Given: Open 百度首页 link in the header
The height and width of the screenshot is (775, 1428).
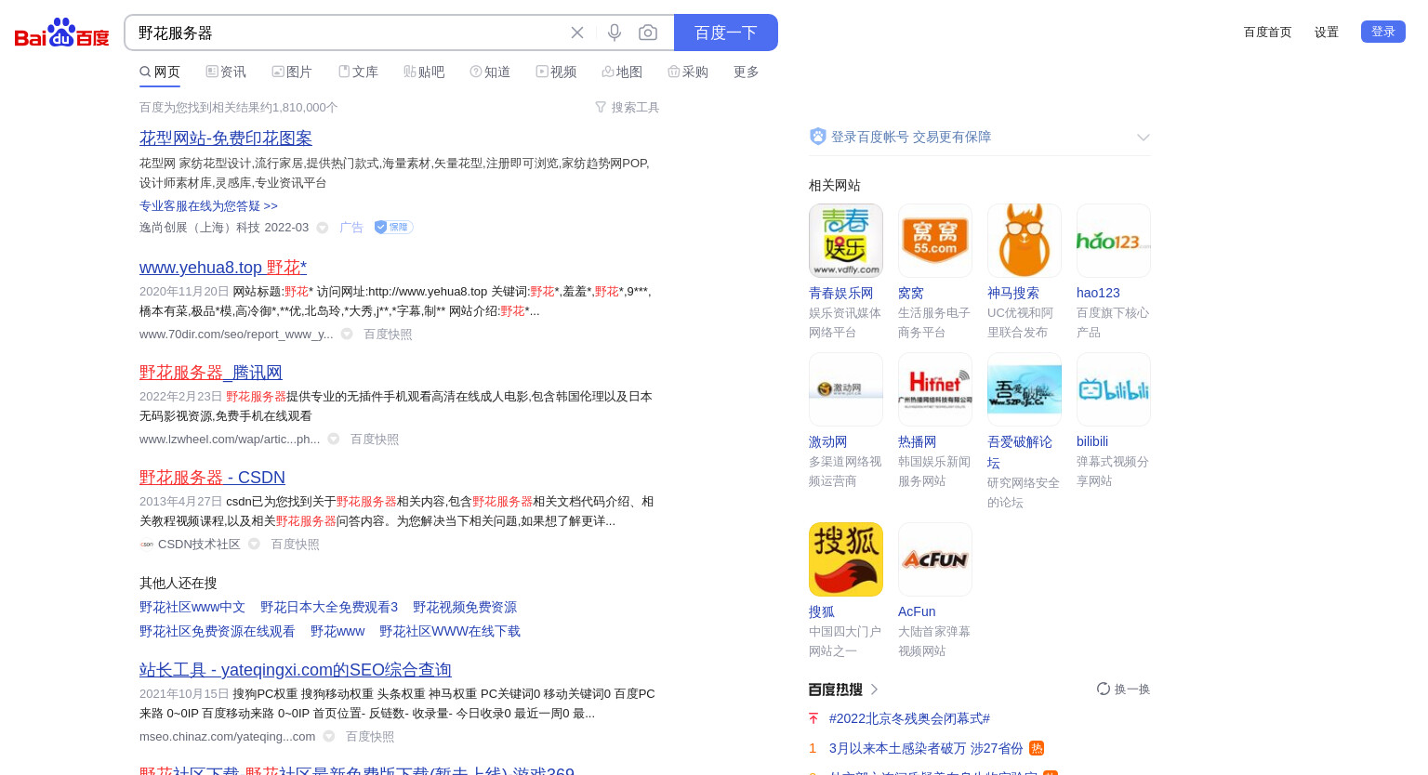Looking at the screenshot, I should click(1268, 32).
